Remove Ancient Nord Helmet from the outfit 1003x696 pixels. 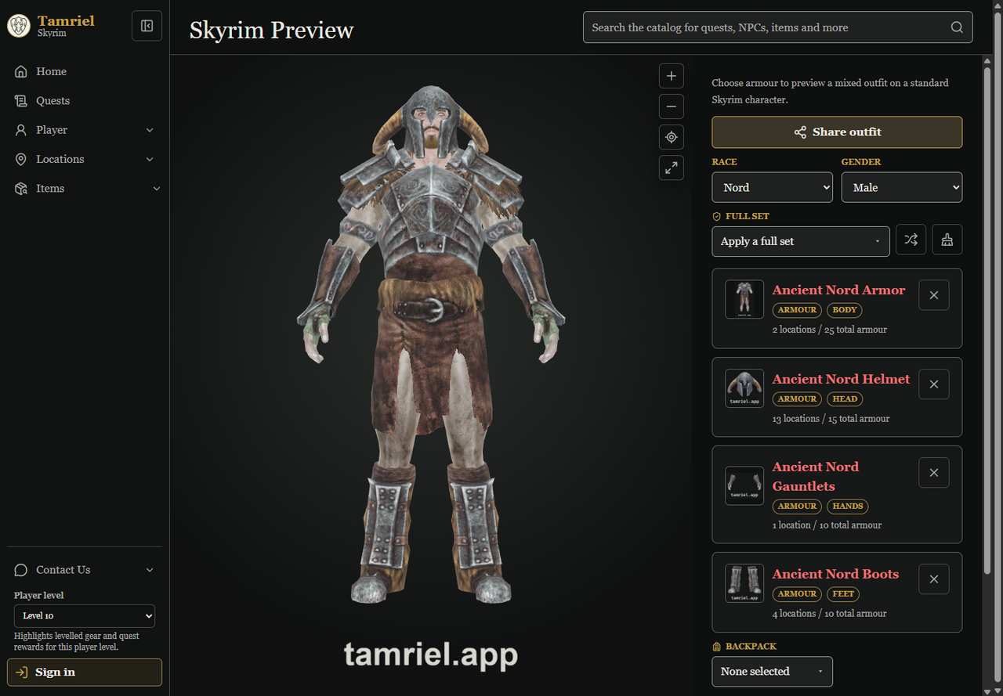934,384
